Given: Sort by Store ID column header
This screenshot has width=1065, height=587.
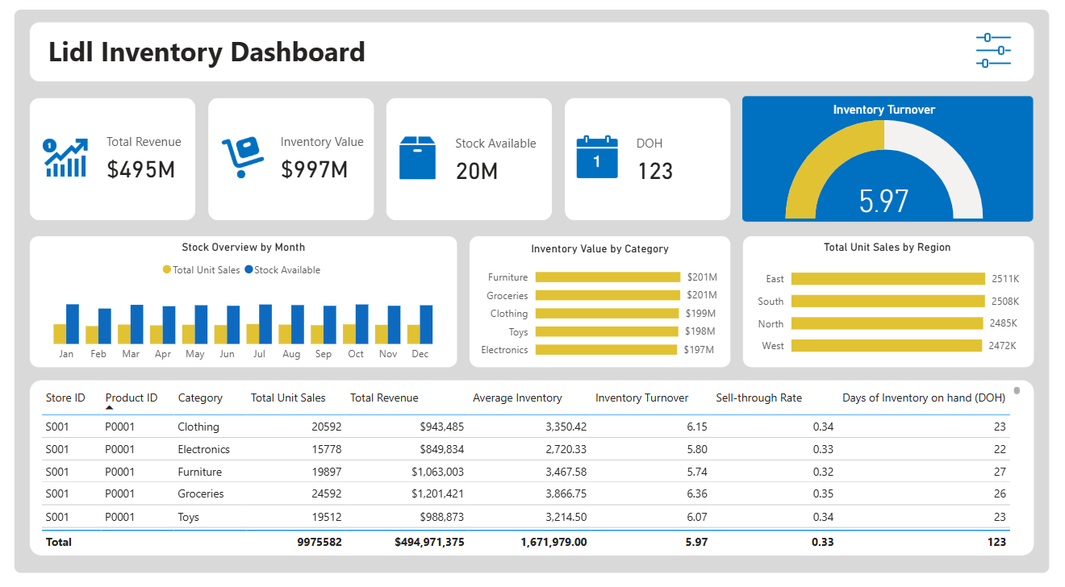Looking at the screenshot, I should pos(65,398).
